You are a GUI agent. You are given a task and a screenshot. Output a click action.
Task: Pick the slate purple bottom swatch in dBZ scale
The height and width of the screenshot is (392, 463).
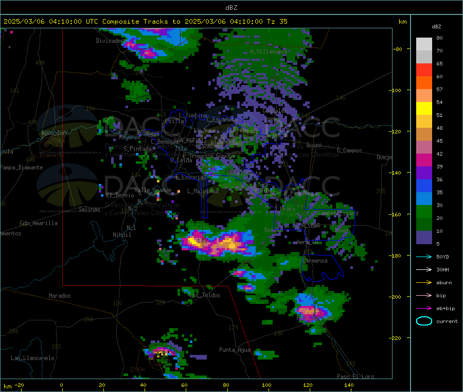(424, 237)
